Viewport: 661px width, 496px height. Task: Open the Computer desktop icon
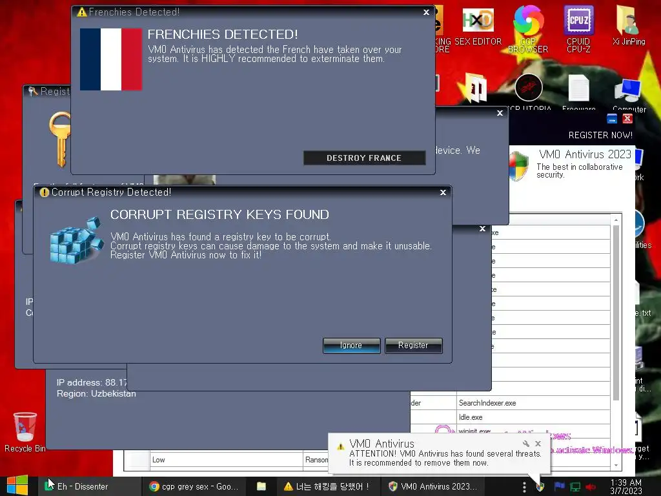tap(629, 94)
